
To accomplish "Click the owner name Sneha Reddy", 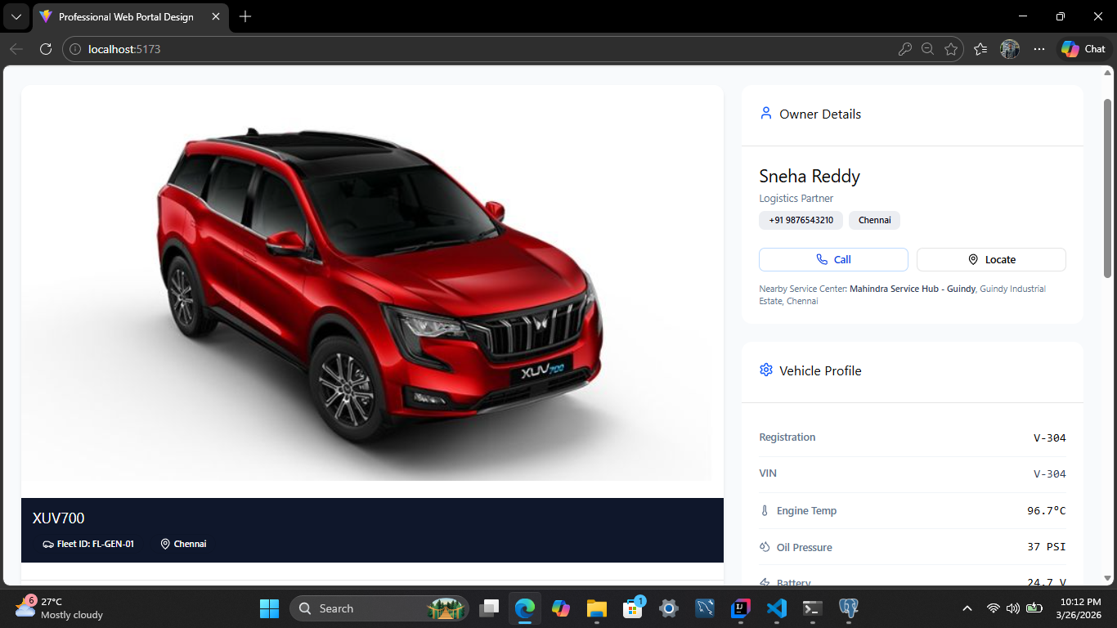I will [810, 176].
